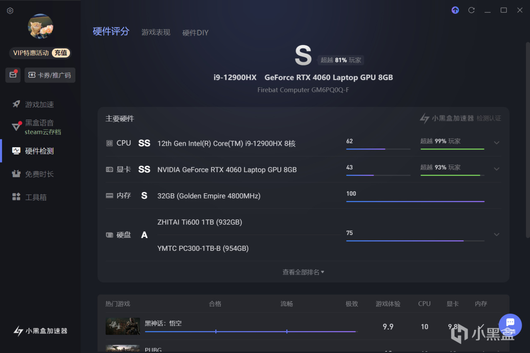Expand 查看全部排名 dropdown
The image size is (530, 353).
[303, 272]
